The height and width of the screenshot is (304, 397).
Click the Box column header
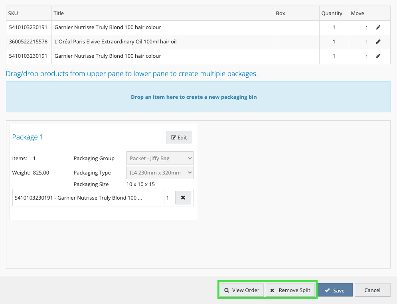pos(280,13)
